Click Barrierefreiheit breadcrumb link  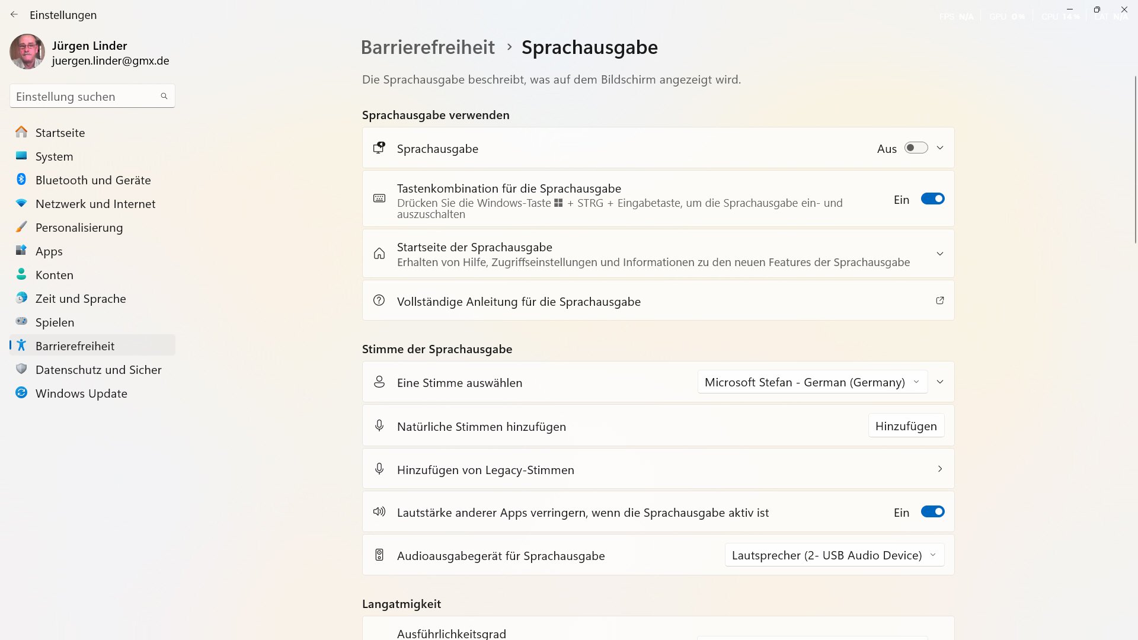point(427,47)
